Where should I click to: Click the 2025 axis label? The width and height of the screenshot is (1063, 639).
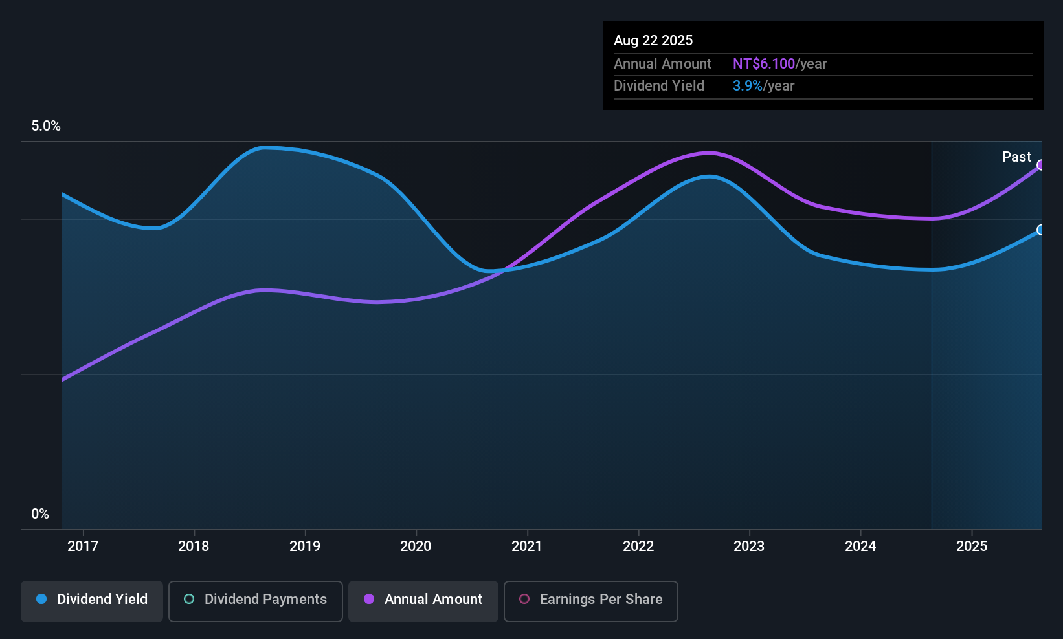click(972, 546)
